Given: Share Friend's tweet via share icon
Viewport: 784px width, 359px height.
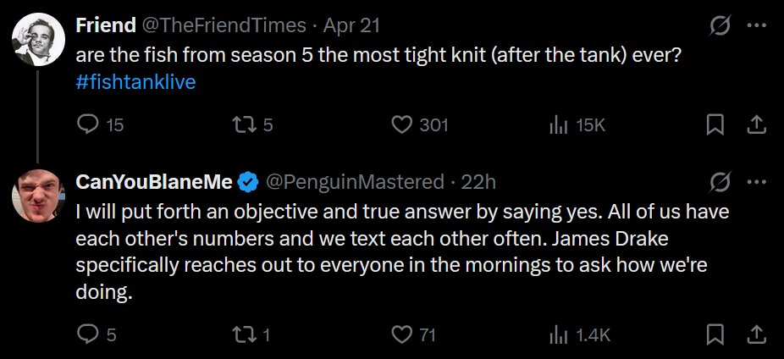Looking at the screenshot, I should tap(756, 125).
